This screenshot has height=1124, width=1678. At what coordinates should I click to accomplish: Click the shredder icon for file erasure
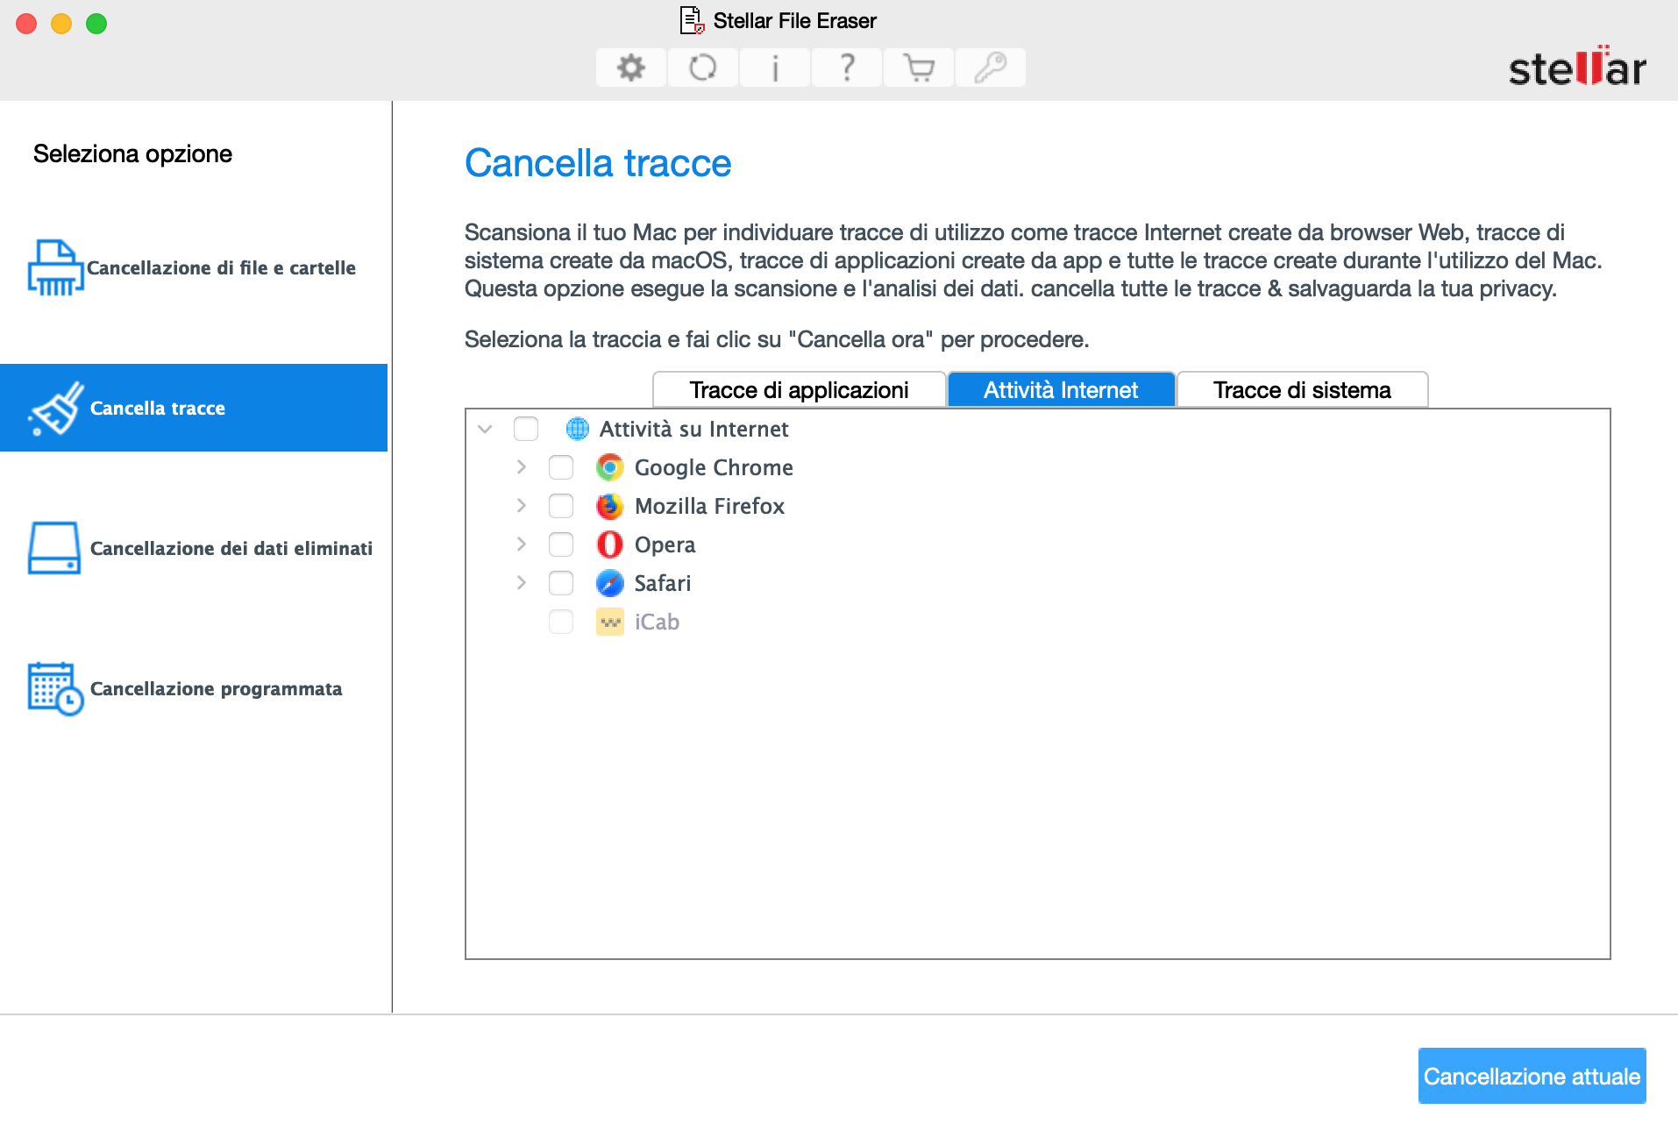(55, 267)
